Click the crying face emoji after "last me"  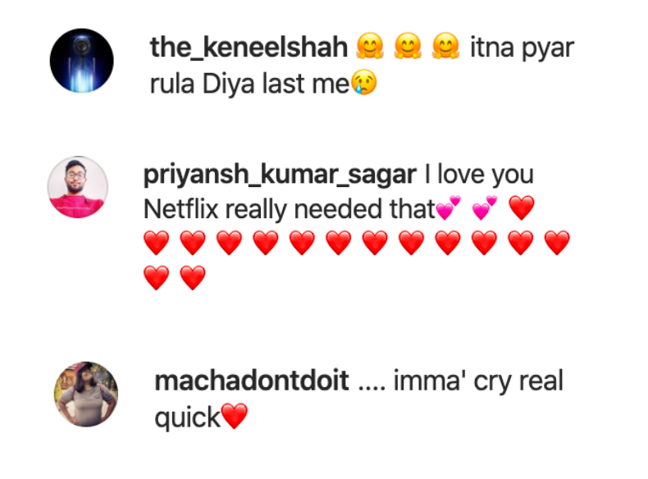[364, 83]
